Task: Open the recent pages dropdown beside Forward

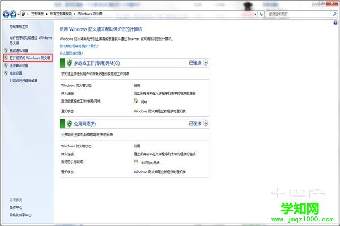Action: pos(19,15)
